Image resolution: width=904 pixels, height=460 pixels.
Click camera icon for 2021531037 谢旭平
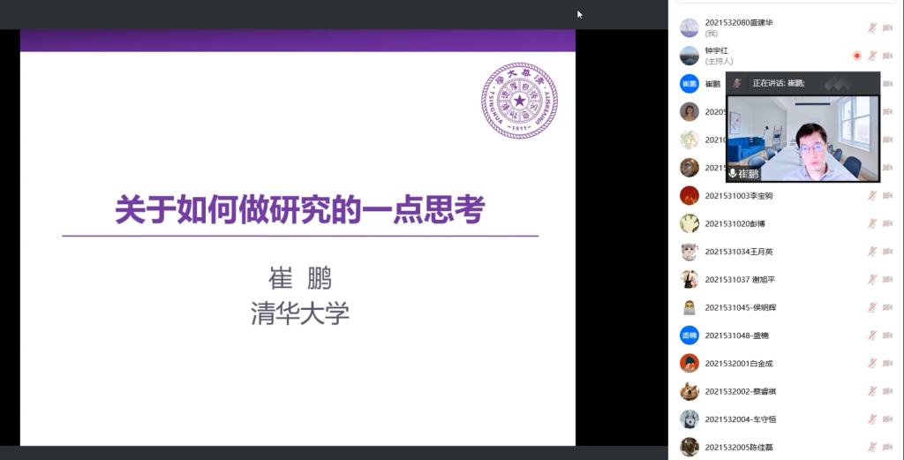(x=887, y=280)
